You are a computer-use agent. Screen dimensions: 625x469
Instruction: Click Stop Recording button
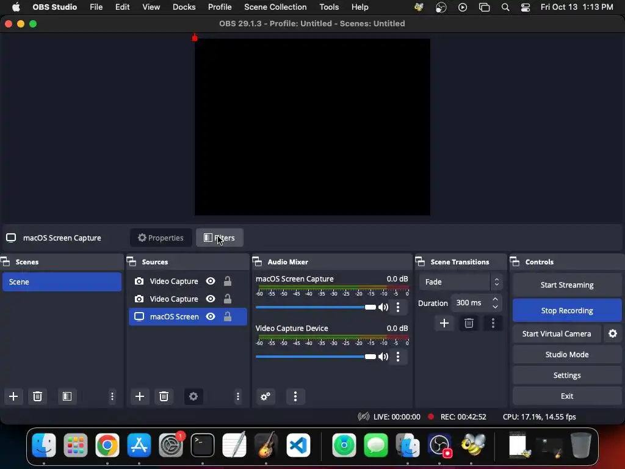click(567, 310)
